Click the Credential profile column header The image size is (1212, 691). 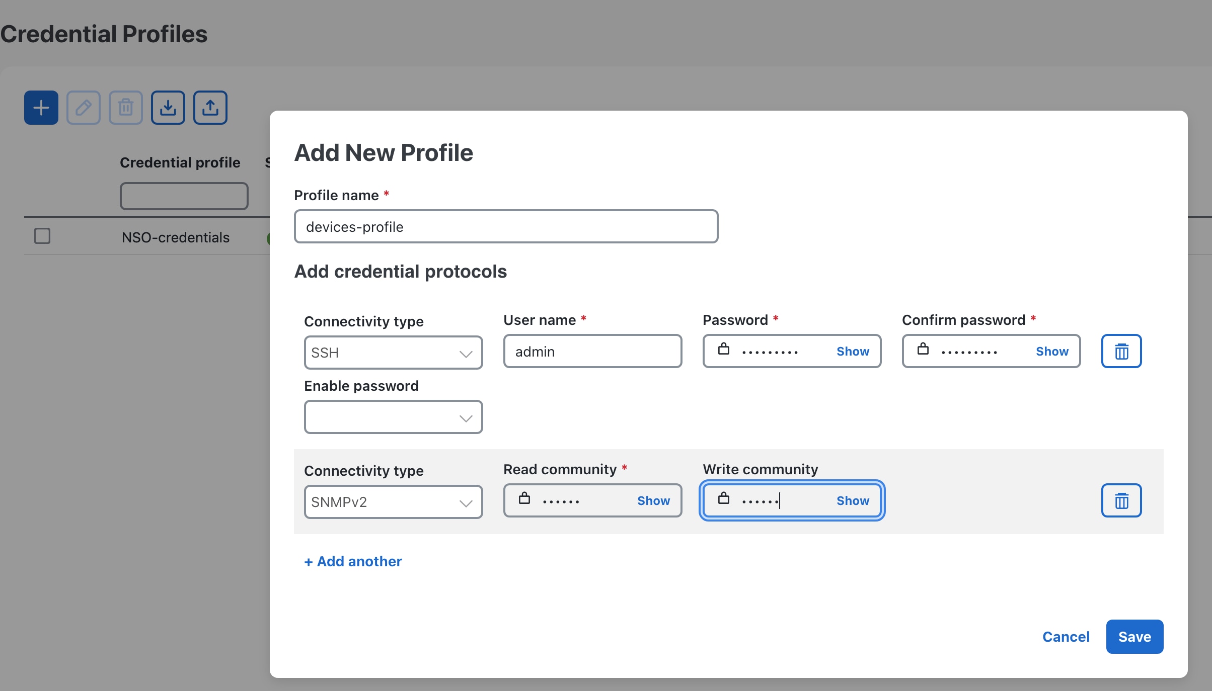[180, 162]
